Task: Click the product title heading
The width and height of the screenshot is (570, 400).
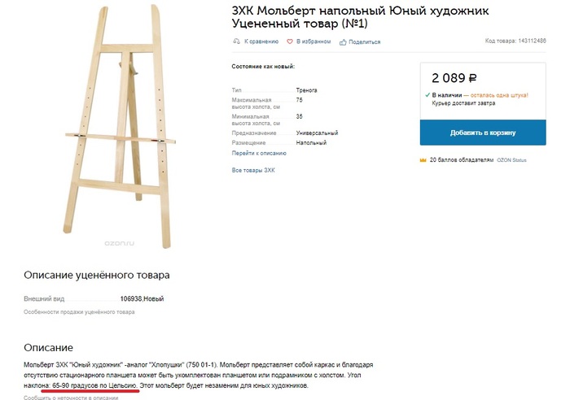Action: (360, 17)
